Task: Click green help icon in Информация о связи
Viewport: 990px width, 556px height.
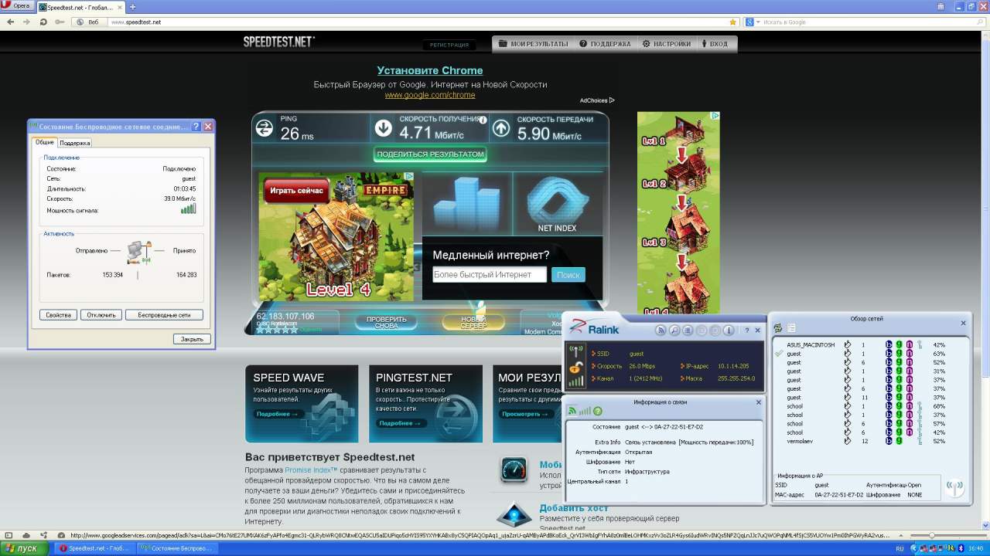Action: pos(597,411)
